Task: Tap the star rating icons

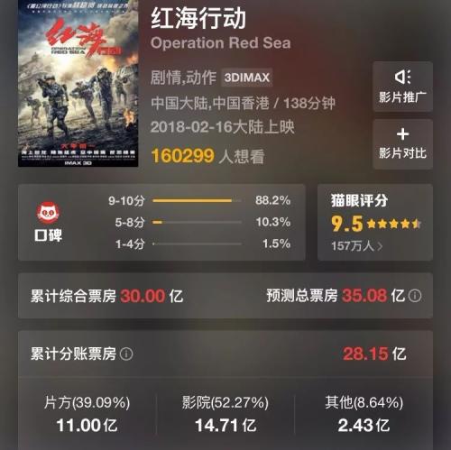Action: [394, 224]
